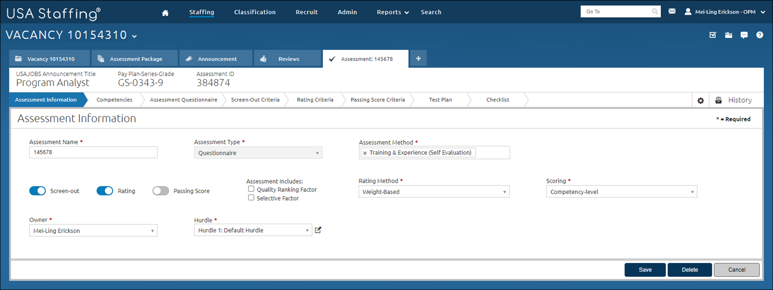773x290 pixels.
Task: Click the Assessment tab checkmark icon
Action: 332,59
